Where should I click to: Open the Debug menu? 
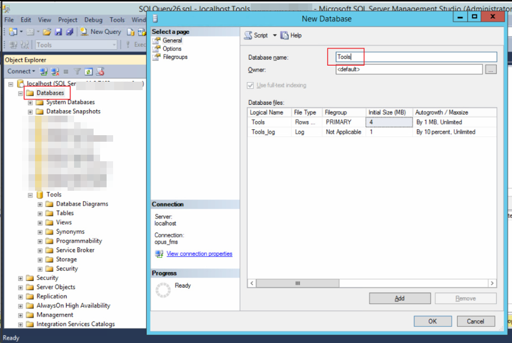(94, 20)
